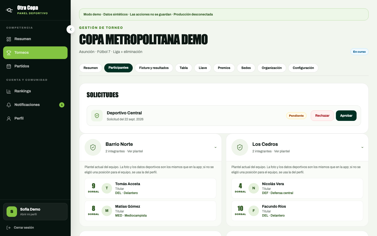The image size is (377, 236).
Task: Click the Notificaciones bell icon
Action: coord(9,105)
